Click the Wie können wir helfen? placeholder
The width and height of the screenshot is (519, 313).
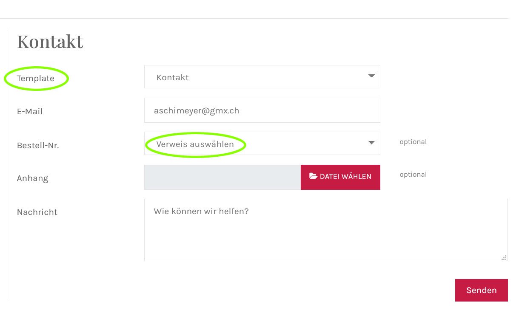[x=201, y=211]
